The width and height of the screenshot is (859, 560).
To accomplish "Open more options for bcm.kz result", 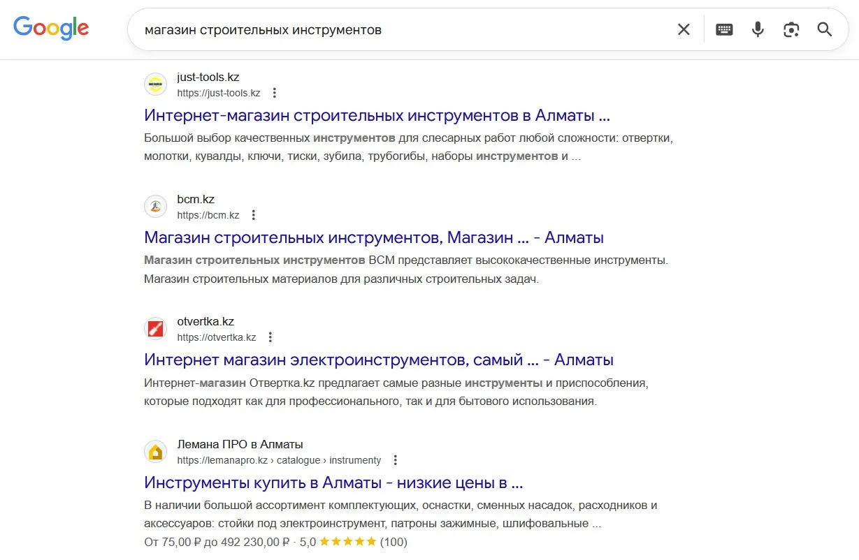I will click(254, 215).
